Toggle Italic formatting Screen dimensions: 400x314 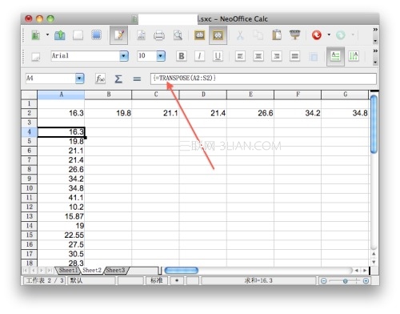[199, 56]
